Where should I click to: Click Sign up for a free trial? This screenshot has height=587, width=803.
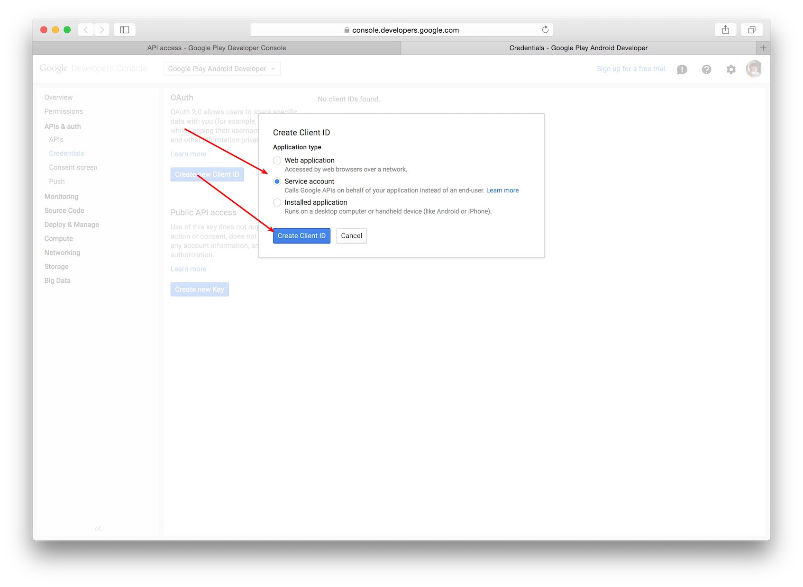[631, 69]
